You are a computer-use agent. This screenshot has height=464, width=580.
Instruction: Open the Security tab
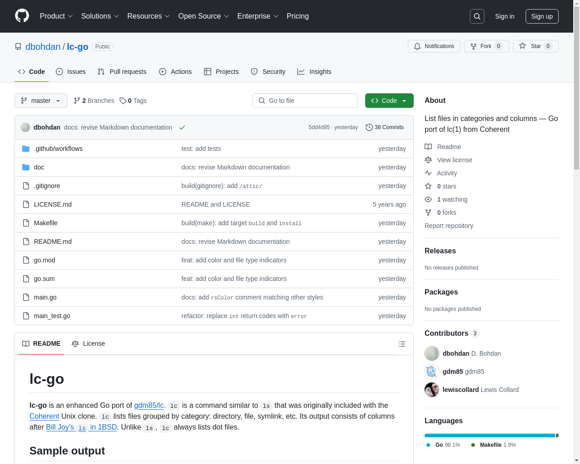click(268, 72)
